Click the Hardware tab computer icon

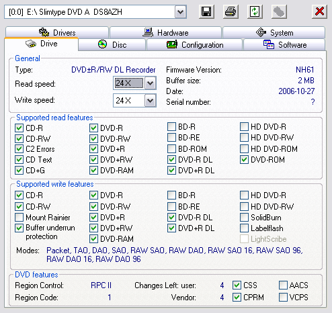[x=148, y=32]
